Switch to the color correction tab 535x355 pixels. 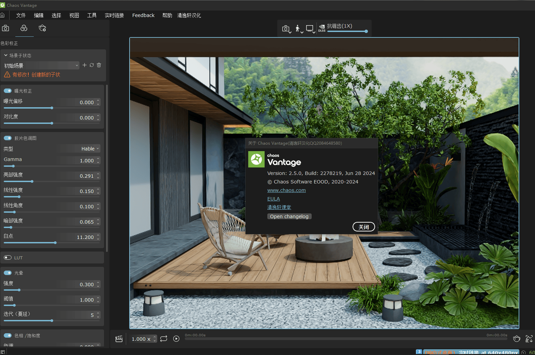coord(24,28)
